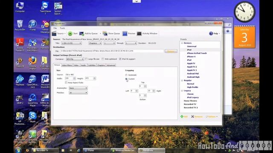
Task: Click the green Add preset icon
Action: (x=182, y=116)
